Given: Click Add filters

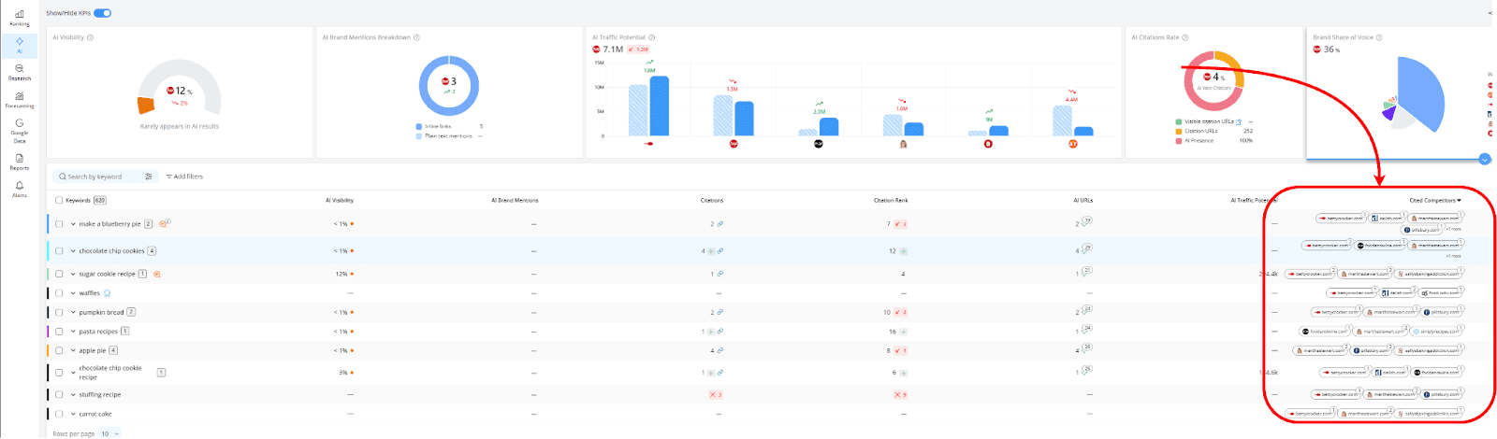Looking at the screenshot, I should (184, 177).
